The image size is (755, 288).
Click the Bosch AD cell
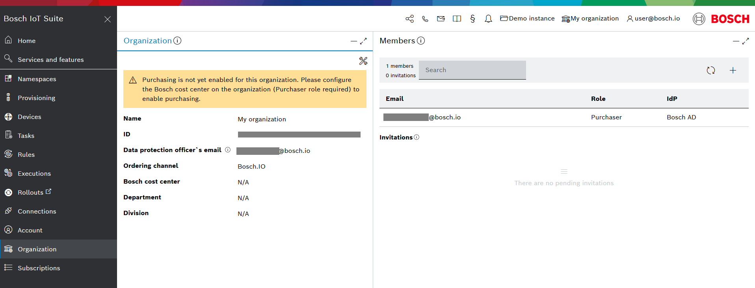(x=681, y=117)
